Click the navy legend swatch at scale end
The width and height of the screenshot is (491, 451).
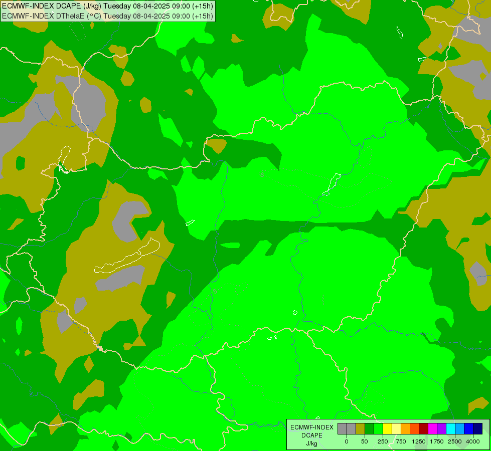pyautogui.click(x=478, y=429)
